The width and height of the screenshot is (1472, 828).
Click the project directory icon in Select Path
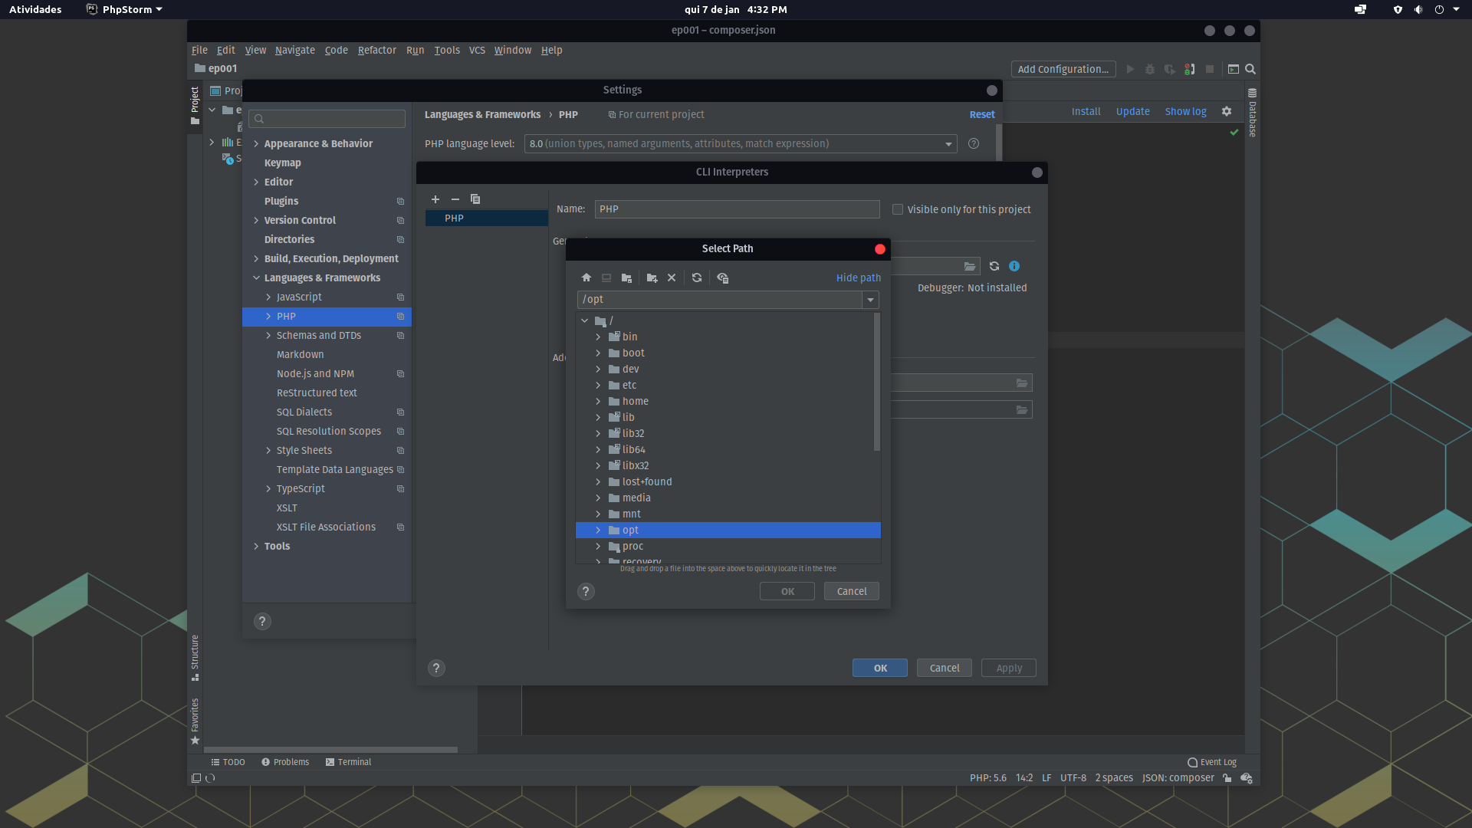click(626, 278)
